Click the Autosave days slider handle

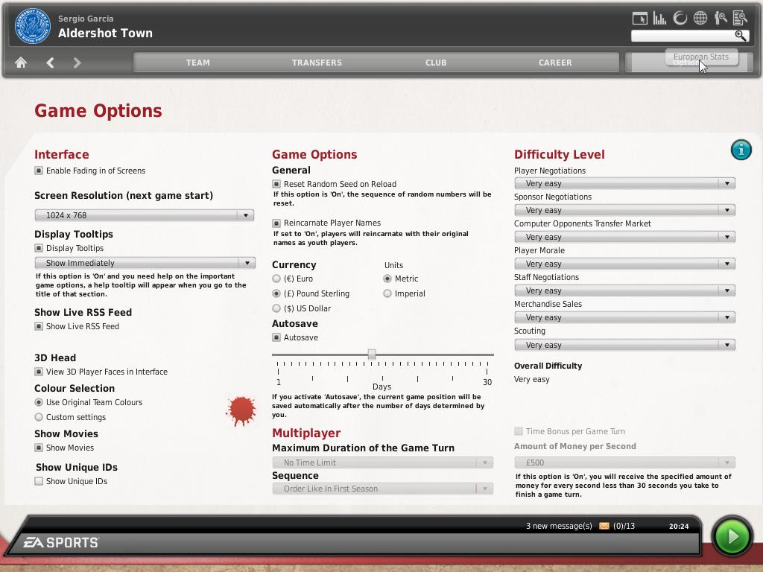point(371,355)
